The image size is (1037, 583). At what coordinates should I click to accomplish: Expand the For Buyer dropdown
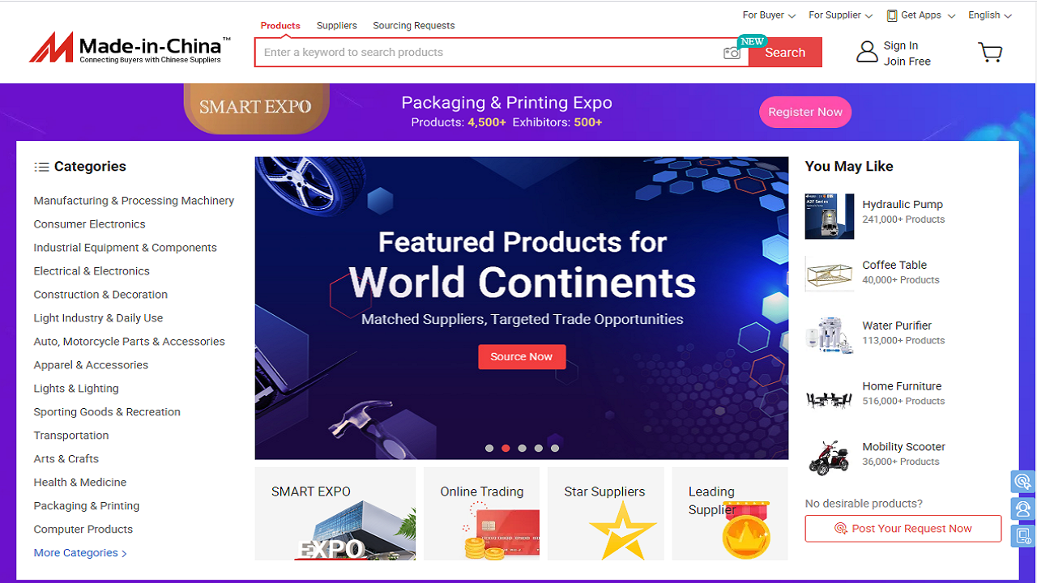click(769, 15)
